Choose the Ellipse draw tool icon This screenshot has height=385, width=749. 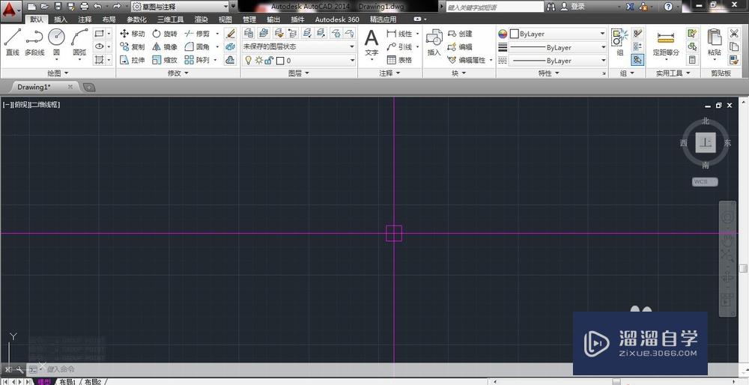coord(100,46)
